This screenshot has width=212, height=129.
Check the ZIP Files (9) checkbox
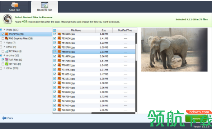3,64
